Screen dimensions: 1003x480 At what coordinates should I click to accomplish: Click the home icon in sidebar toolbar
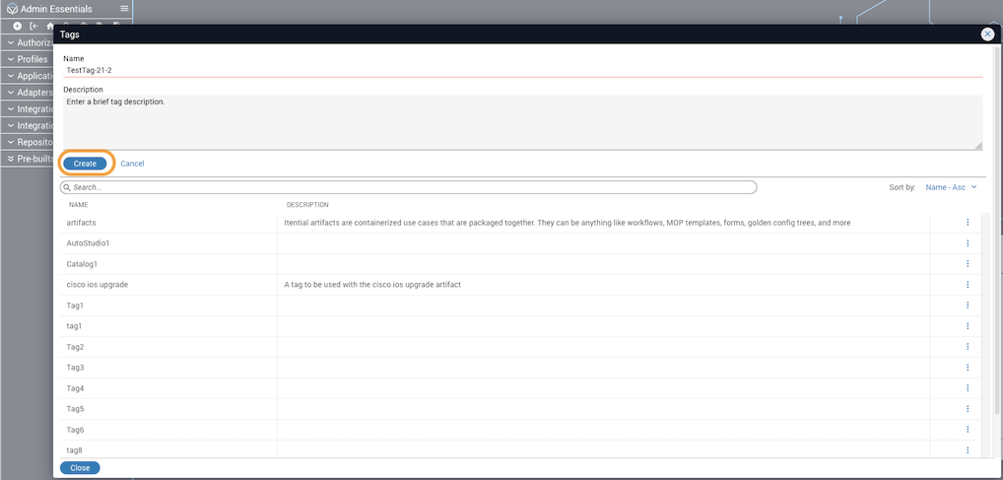[50, 27]
